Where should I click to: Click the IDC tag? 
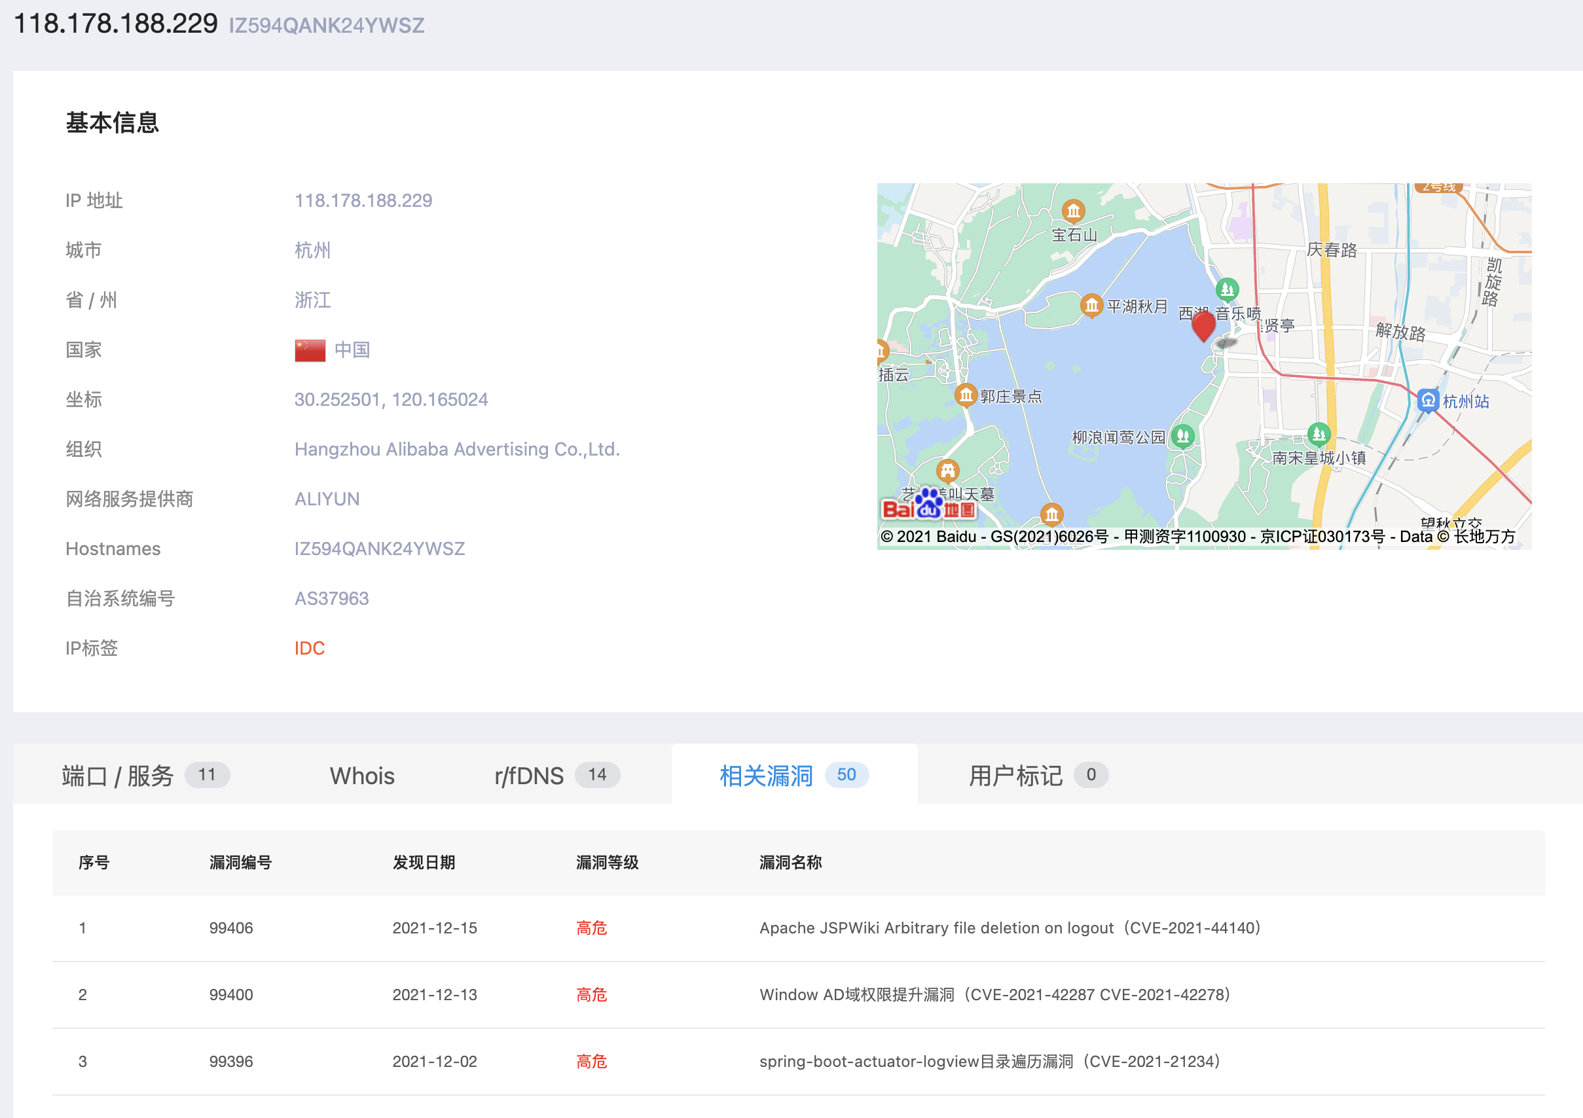coord(310,648)
